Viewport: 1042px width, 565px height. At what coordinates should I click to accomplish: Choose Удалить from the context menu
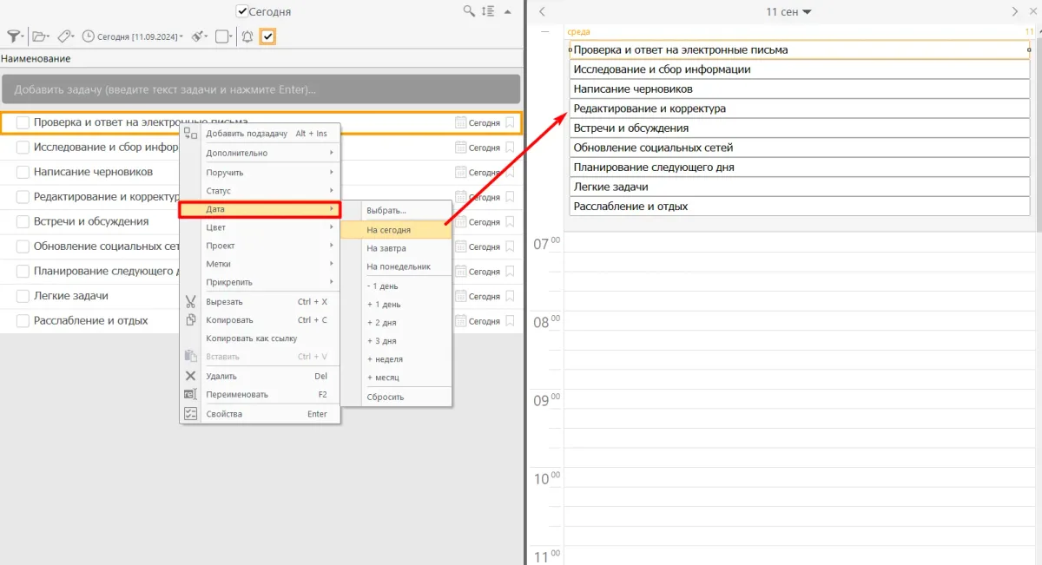coord(221,376)
